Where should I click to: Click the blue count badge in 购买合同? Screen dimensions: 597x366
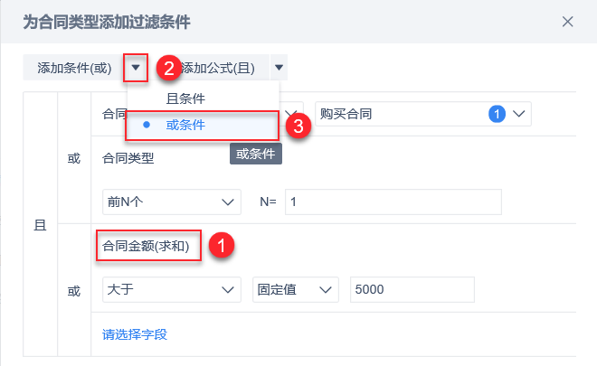click(x=496, y=114)
